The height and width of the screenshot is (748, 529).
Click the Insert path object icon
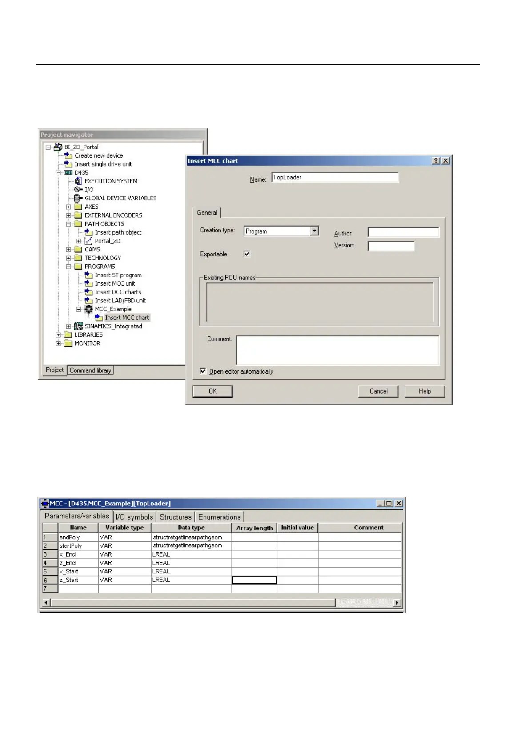(88, 232)
